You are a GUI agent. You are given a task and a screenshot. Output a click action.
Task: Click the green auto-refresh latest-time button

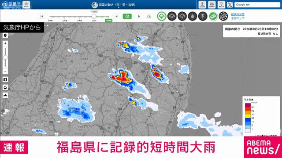127,16
